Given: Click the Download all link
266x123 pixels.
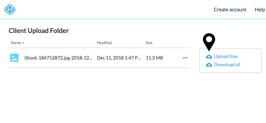Looking at the screenshot, I should 227,65.
